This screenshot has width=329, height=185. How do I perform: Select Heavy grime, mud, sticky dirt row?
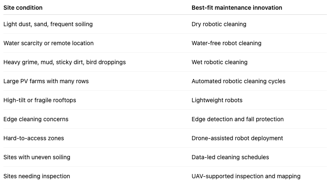[x=165, y=62]
